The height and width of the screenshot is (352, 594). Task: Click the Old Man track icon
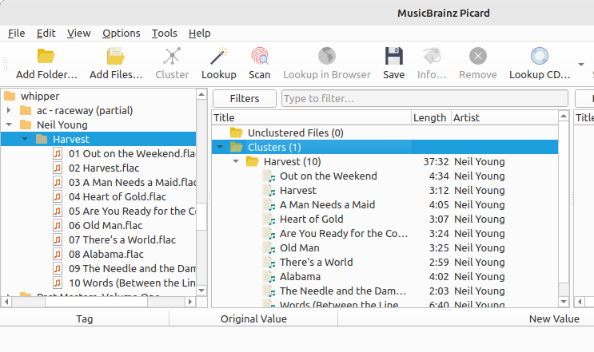[269, 248]
